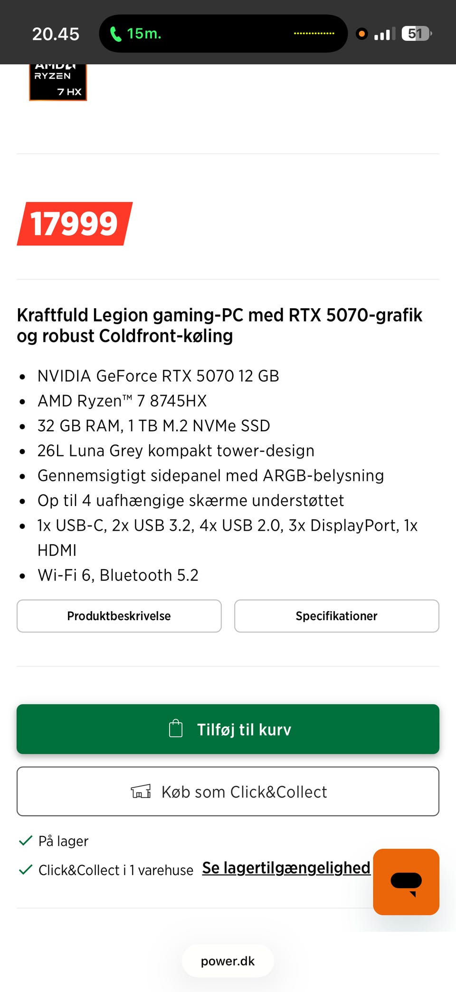Open the orange chat bubble widget

click(406, 882)
